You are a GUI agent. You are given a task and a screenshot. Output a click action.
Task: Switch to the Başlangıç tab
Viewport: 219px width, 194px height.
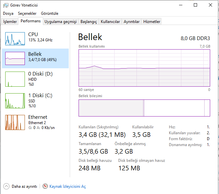(x=89, y=22)
